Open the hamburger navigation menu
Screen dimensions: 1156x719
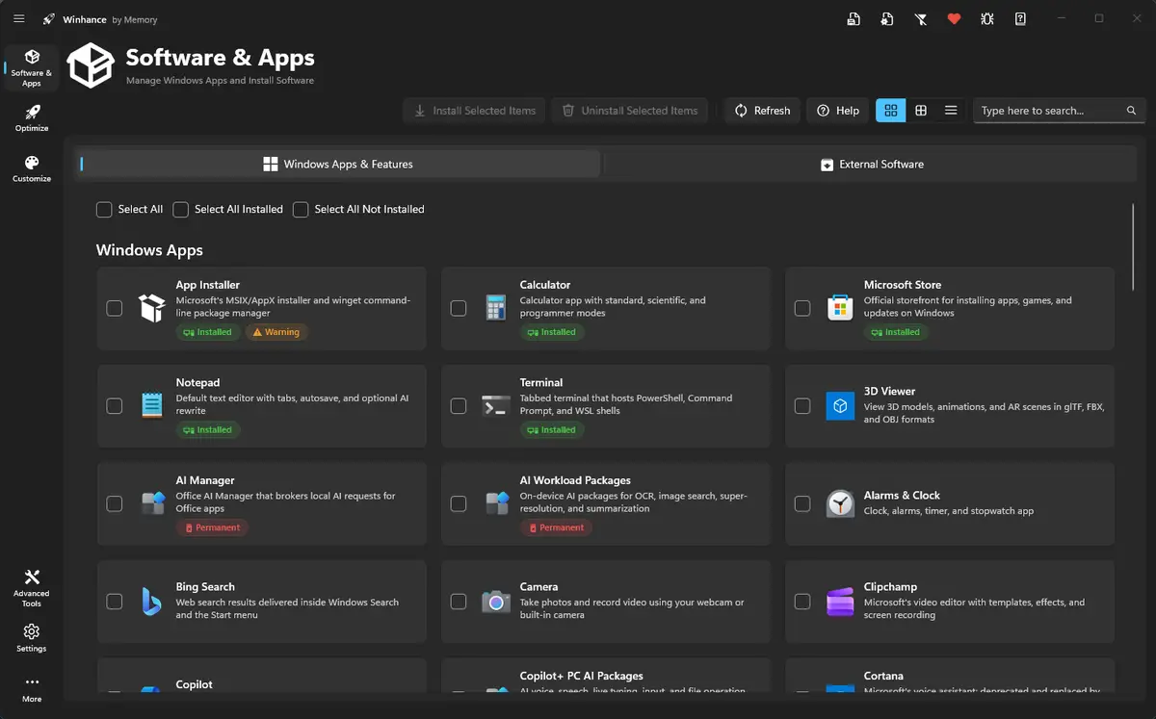coord(19,18)
